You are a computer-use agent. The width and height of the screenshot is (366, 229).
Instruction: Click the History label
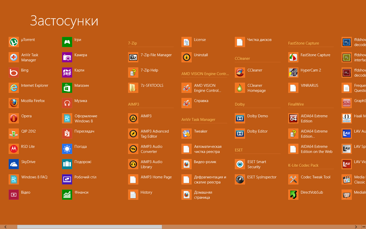point(146,192)
